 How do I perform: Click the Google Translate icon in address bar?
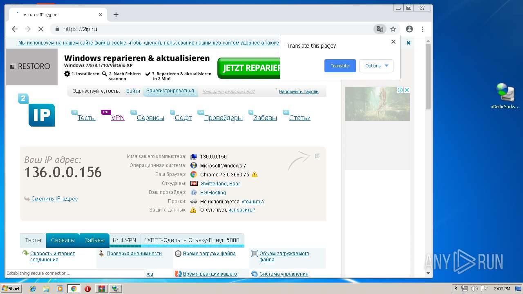pyautogui.click(x=380, y=29)
